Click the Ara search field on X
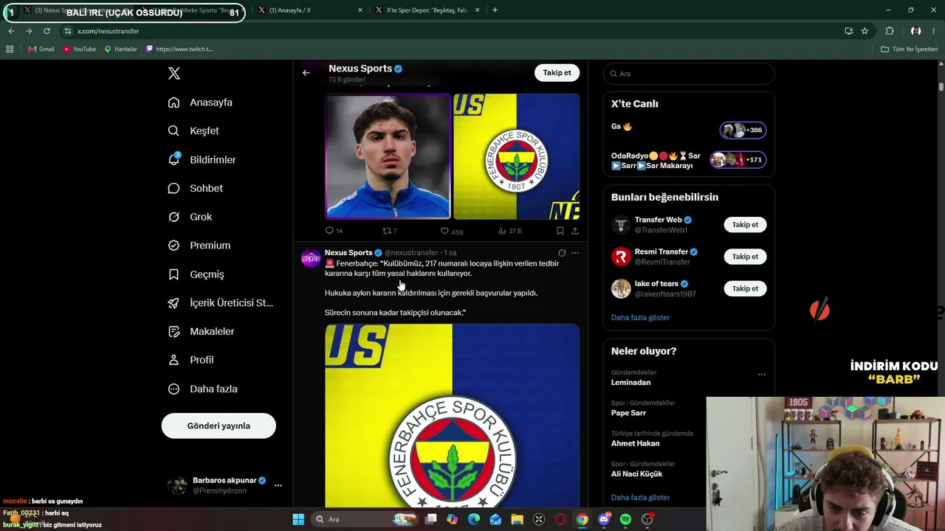 click(x=689, y=74)
